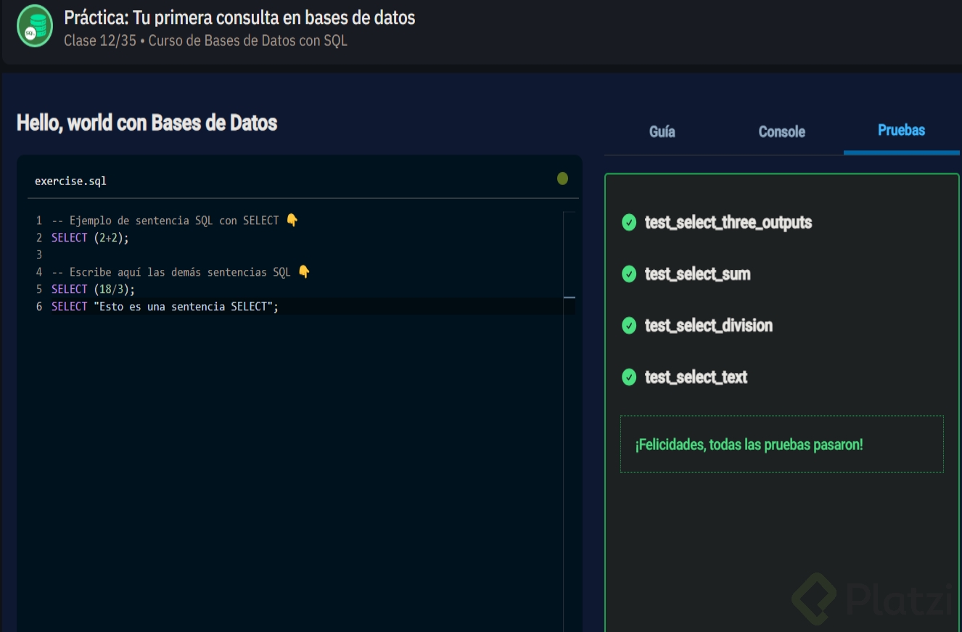The width and height of the screenshot is (962, 632).
Task: Click the heading Hello, world con Bases de Datos
Action: tap(147, 123)
